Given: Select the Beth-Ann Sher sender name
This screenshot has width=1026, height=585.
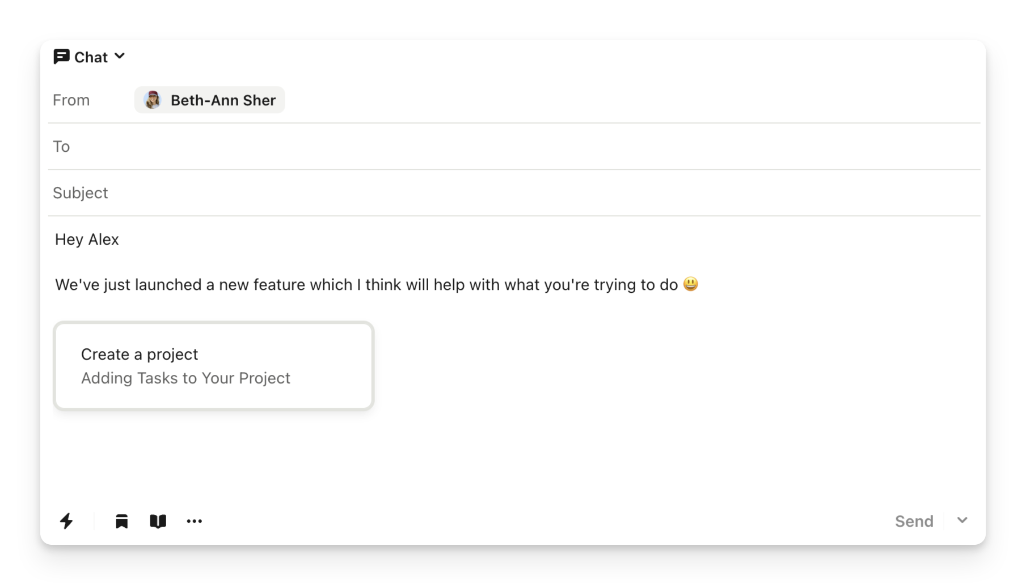Looking at the screenshot, I should coord(223,100).
